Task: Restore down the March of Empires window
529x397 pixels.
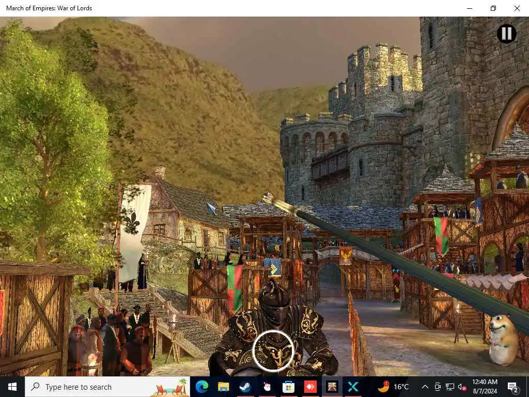Action: (x=493, y=8)
